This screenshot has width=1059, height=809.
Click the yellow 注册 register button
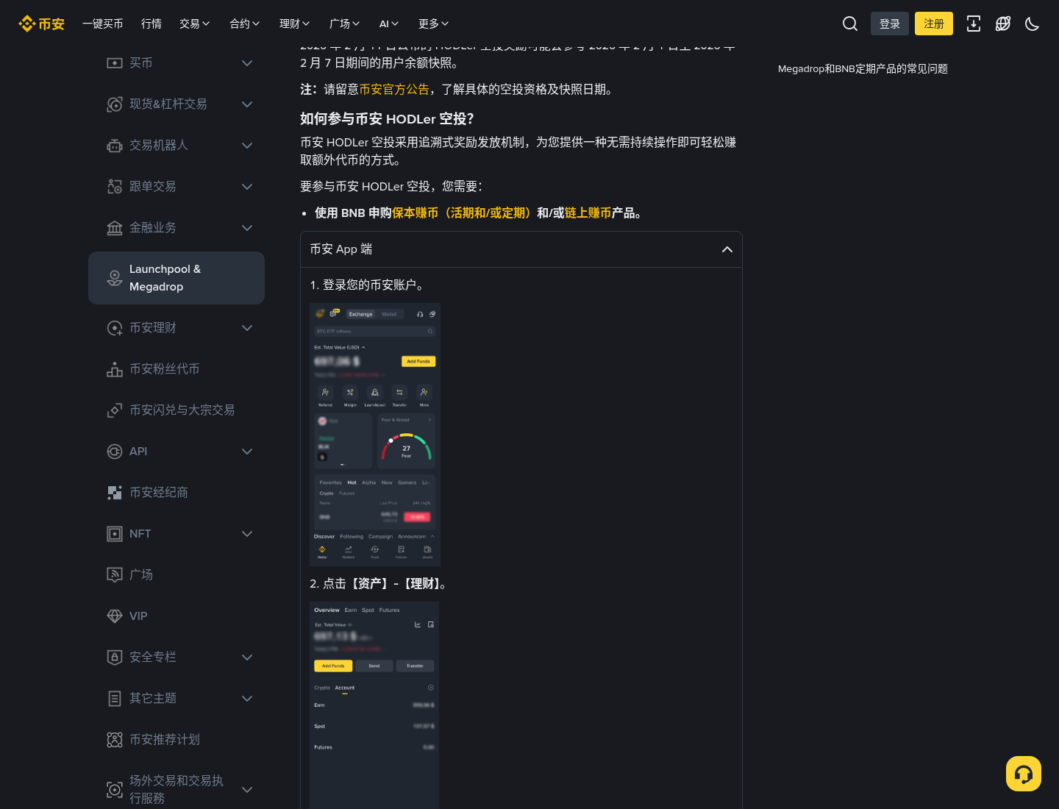(934, 24)
